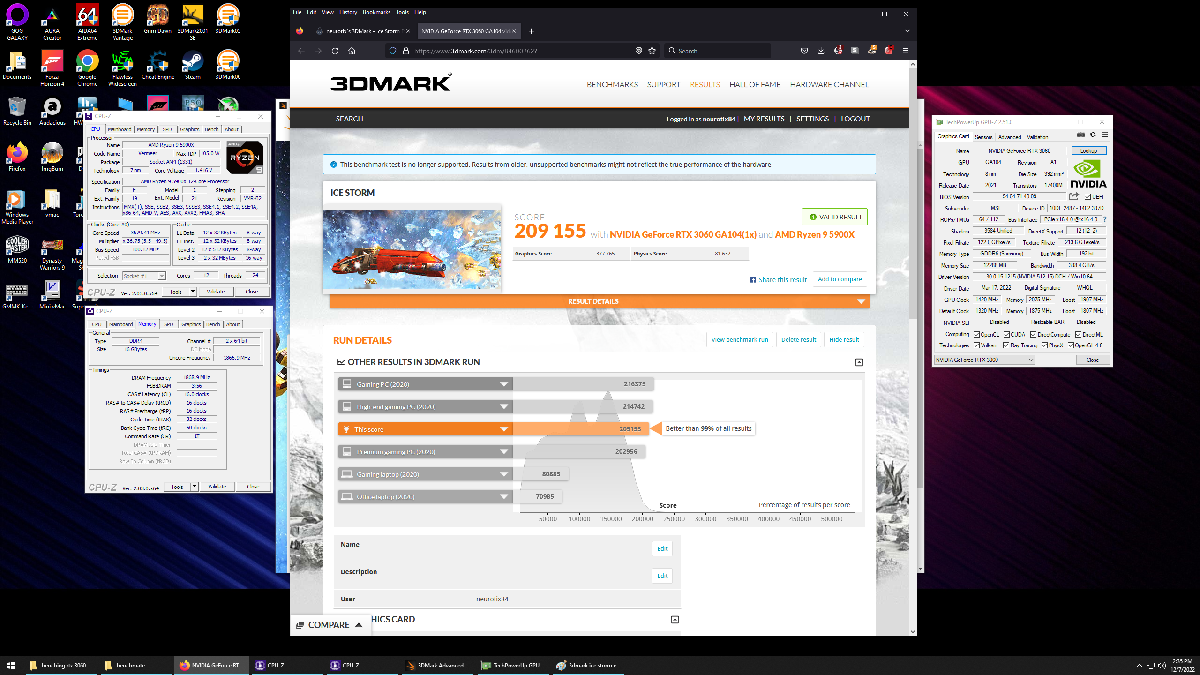The height and width of the screenshot is (675, 1200).
Task: Save page to Pocket
Action: 804,51
